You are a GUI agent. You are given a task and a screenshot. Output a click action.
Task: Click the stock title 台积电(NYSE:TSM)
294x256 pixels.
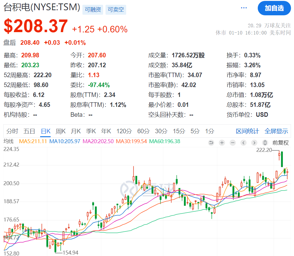click(42, 7)
